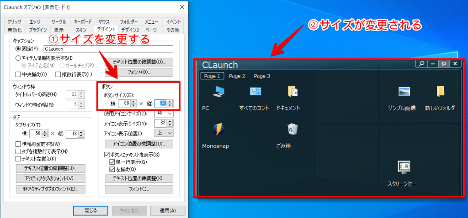Enable テキスト左揃え(K) checkbox

[18, 159]
